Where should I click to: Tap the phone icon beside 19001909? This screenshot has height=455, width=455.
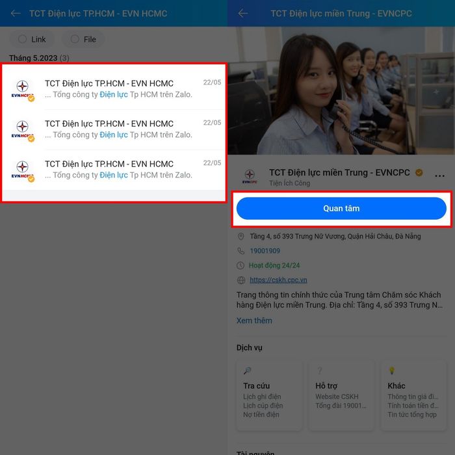click(241, 251)
